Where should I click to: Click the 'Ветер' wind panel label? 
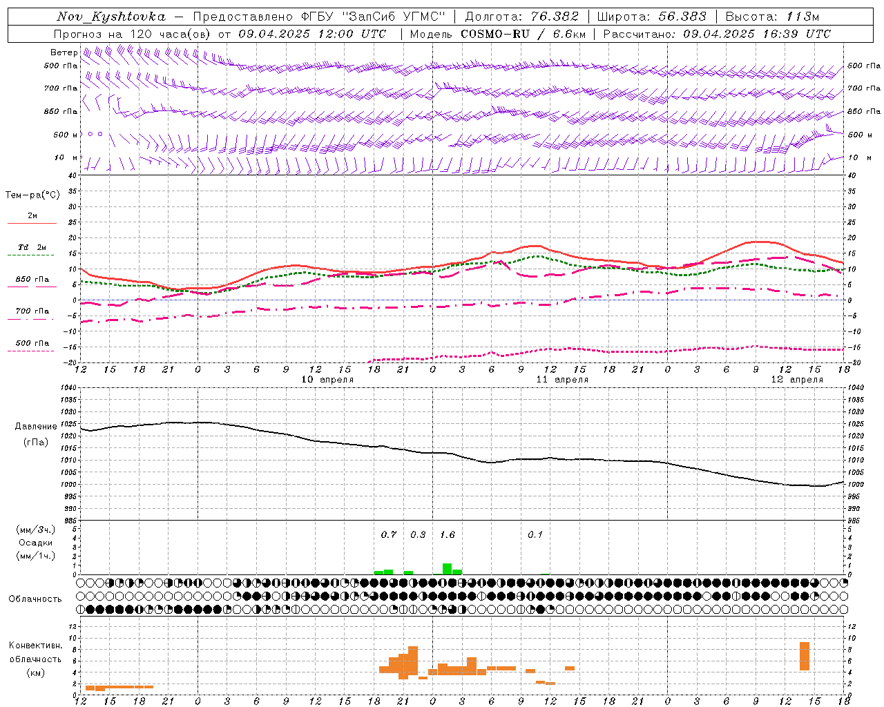click(x=64, y=52)
